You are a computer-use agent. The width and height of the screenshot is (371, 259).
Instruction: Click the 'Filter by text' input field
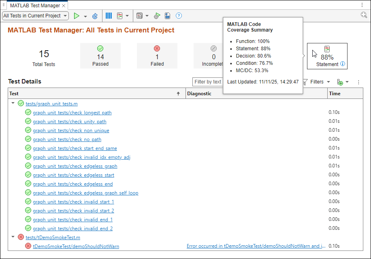point(208,82)
